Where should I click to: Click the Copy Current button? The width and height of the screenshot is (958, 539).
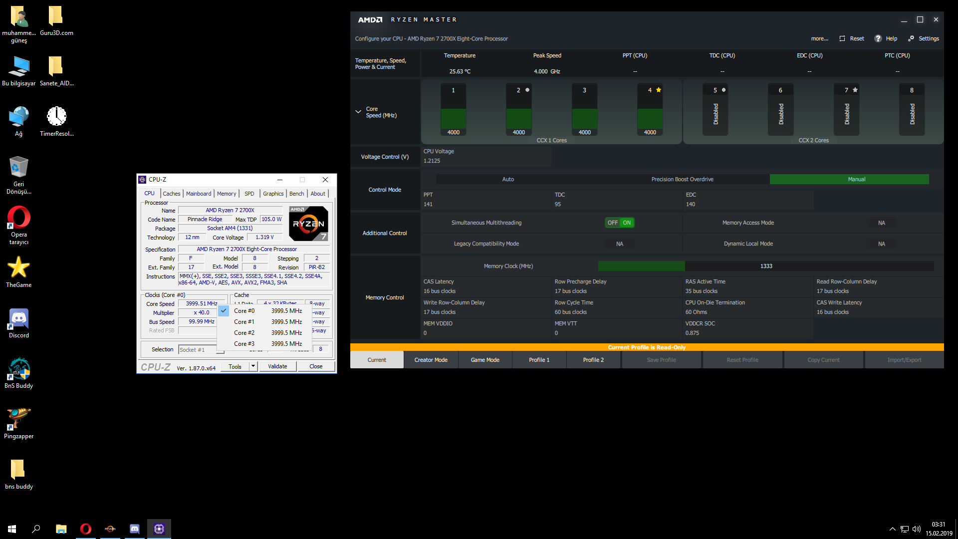pos(823,360)
